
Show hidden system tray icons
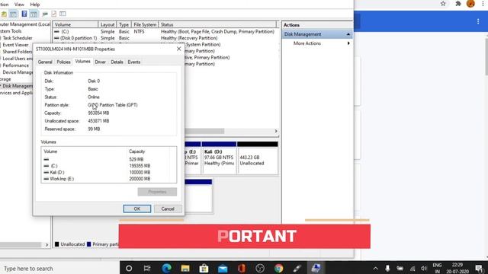pyautogui.click(x=376, y=269)
